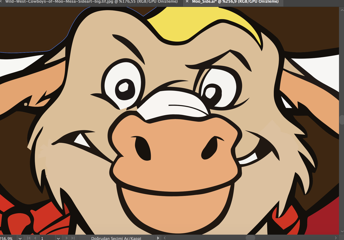Click the status text Doğrudan Seçimi Aç/Kapat

(x=116, y=238)
